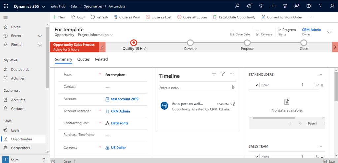Click Close as Won
338x163 pixels.
point(127,17)
